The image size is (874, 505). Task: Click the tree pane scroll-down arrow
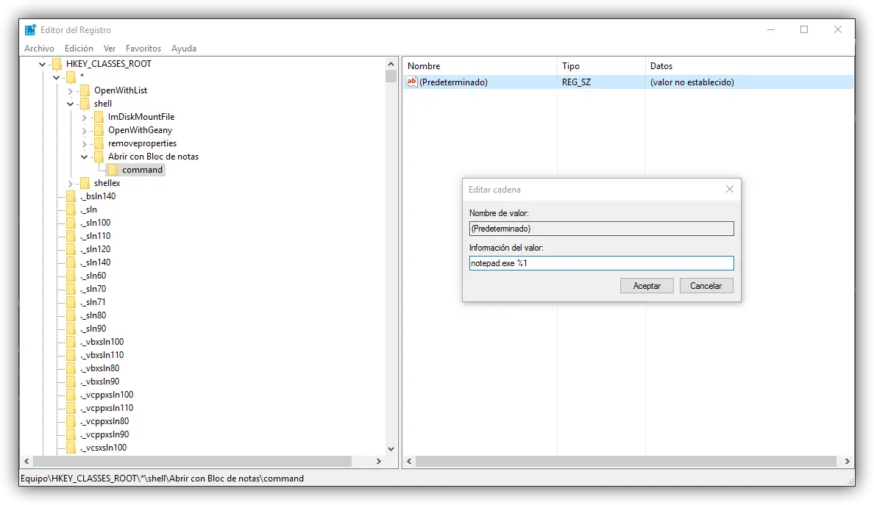[x=391, y=448]
